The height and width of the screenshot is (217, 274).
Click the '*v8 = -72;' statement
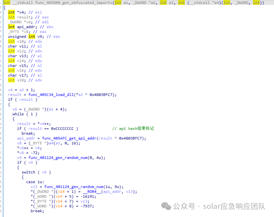click(28, 153)
